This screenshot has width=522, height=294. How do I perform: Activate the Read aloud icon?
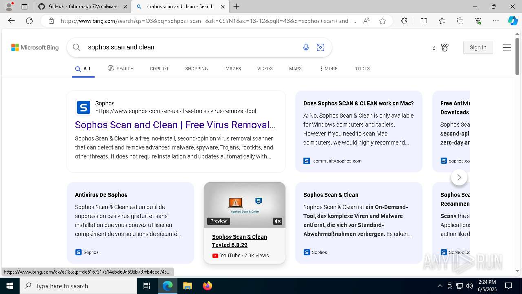[x=366, y=21]
